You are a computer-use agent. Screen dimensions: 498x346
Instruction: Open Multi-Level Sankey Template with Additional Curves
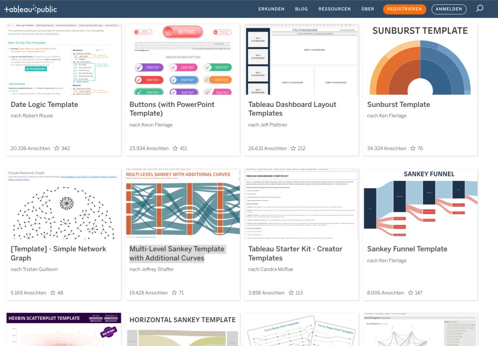click(x=177, y=253)
